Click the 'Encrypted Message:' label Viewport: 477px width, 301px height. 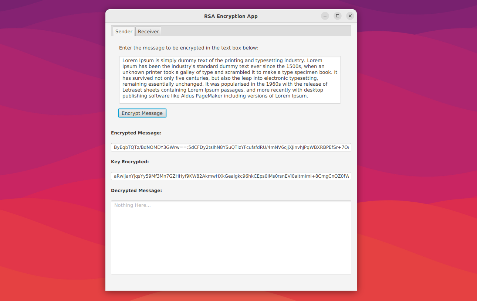click(x=136, y=133)
